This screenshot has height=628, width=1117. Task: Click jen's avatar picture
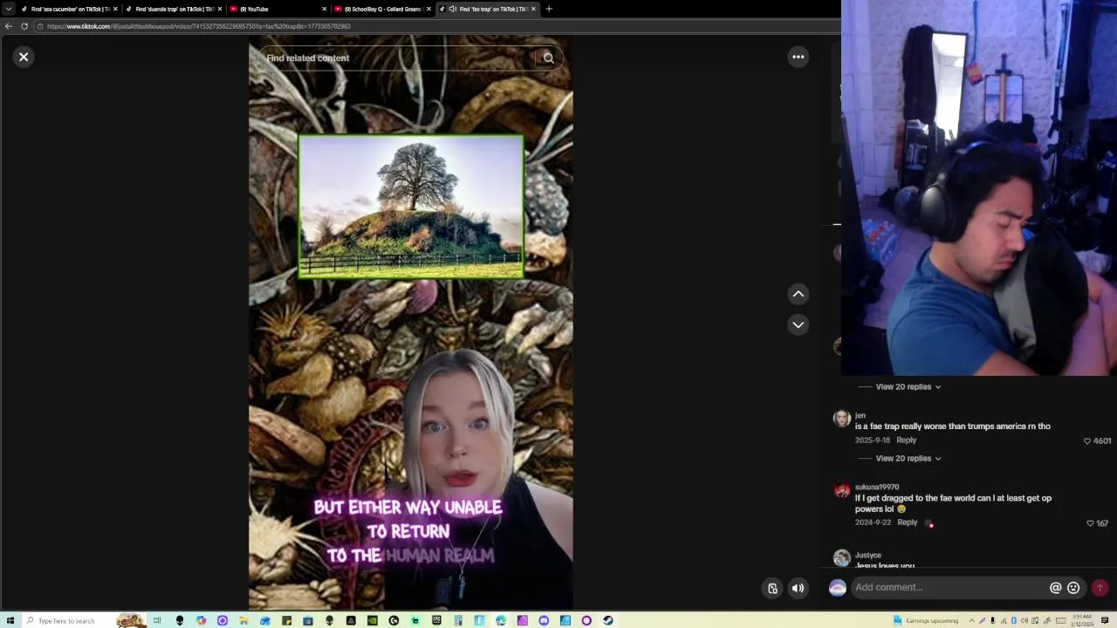(x=841, y=419)
